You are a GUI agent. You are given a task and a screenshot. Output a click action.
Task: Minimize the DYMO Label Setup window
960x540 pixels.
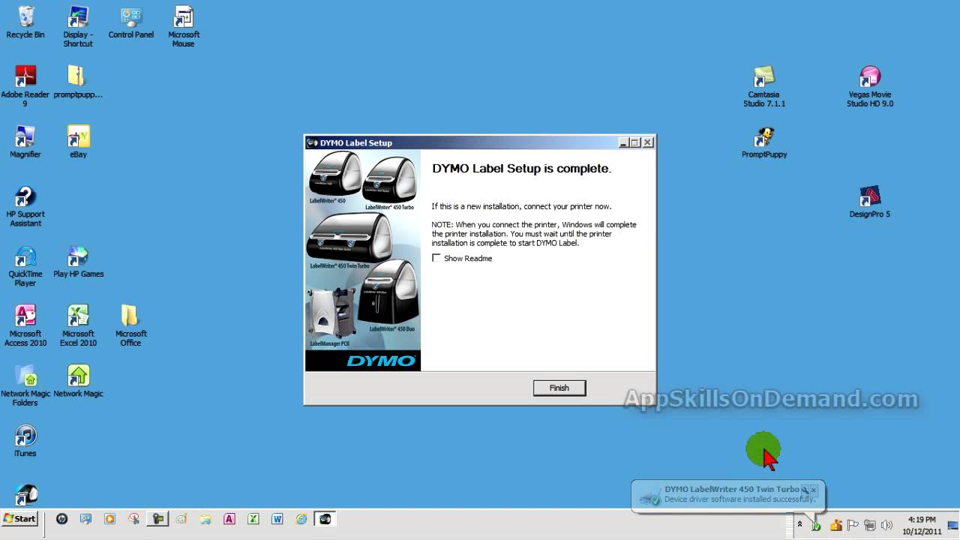pos(623,142)
